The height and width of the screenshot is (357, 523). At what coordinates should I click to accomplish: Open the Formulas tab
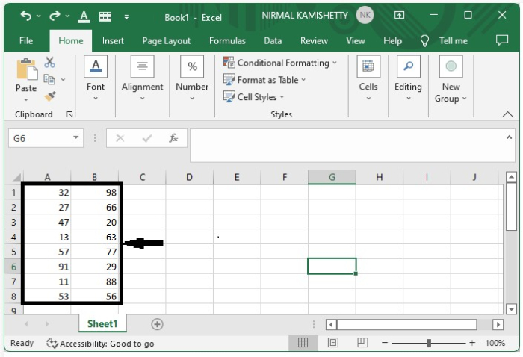tap(227, 40)
